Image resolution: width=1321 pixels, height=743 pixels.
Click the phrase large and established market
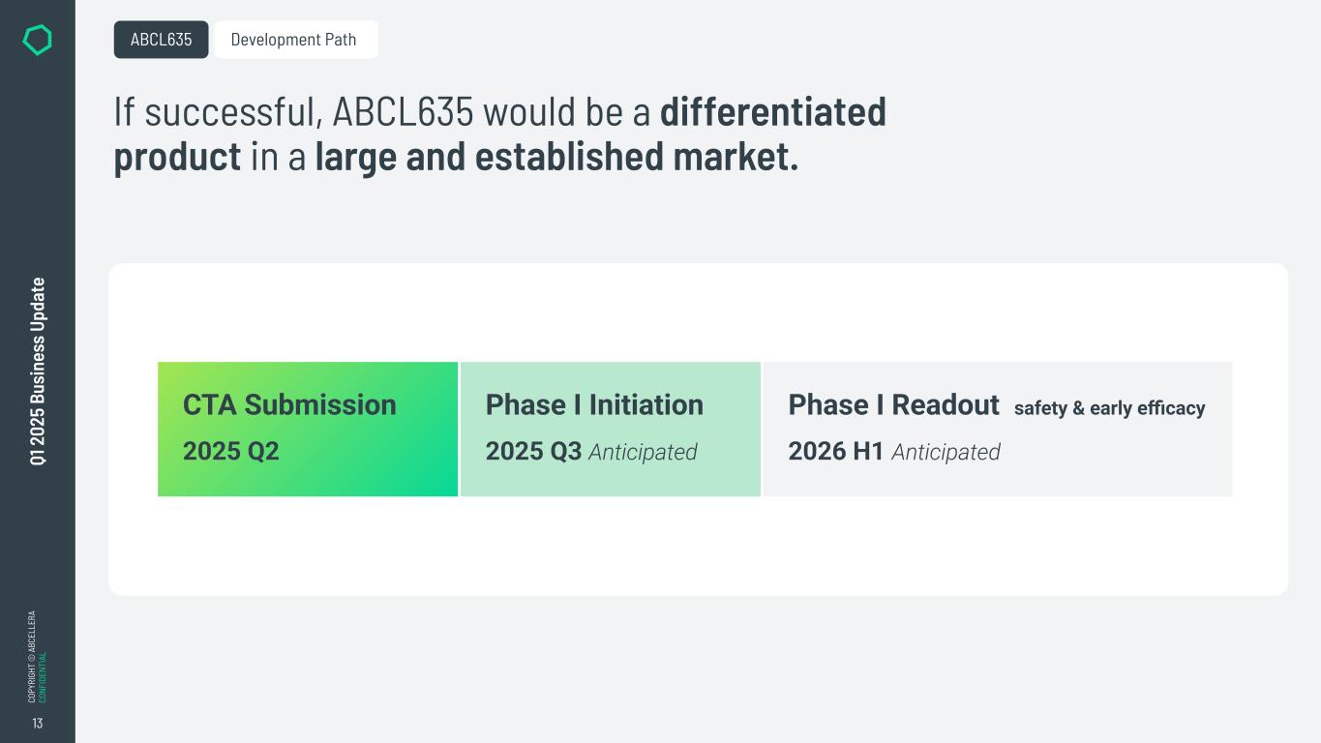point(556,157)
